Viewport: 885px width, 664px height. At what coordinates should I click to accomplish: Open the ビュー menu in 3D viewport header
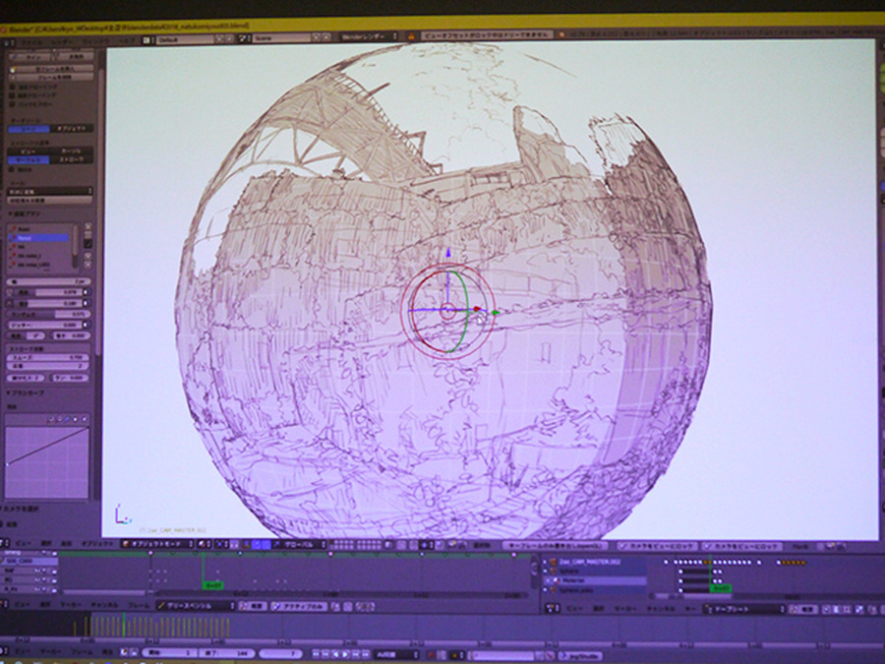[26, 544]
